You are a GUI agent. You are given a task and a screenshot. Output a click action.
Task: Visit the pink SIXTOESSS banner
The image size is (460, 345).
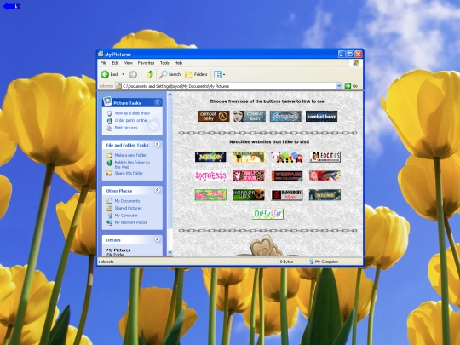coord(210,176)
